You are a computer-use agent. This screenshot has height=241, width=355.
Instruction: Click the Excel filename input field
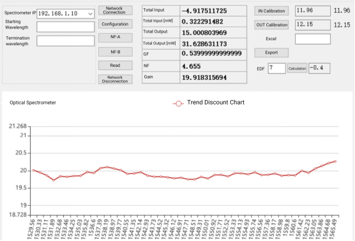click(x=313, y=39)
